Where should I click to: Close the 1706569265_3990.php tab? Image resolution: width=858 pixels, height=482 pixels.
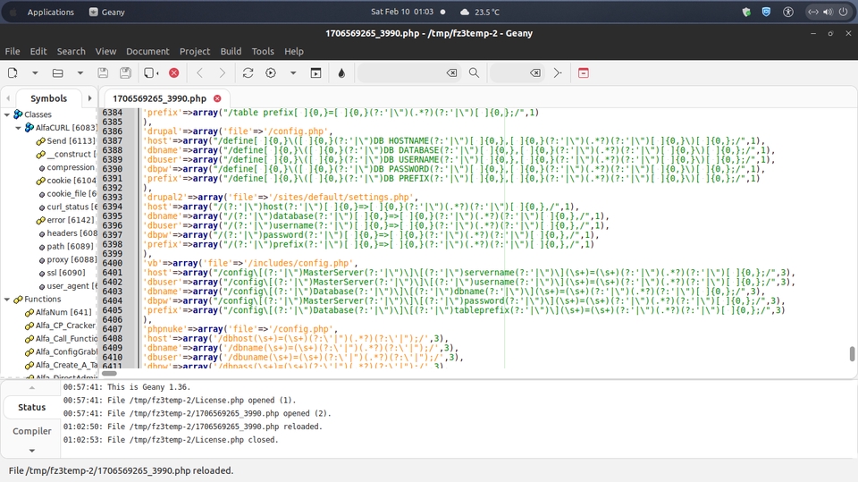pos(217,98)
